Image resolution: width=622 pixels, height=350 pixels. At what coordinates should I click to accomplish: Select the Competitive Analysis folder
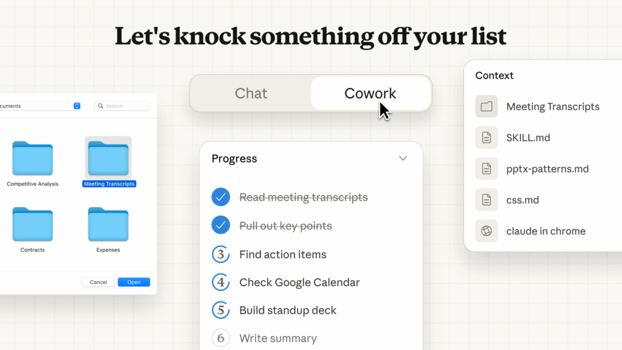point(32,157)
